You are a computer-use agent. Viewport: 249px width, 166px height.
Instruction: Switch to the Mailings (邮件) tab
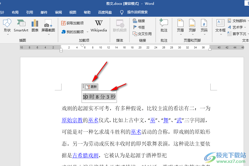tap(44, 12)
